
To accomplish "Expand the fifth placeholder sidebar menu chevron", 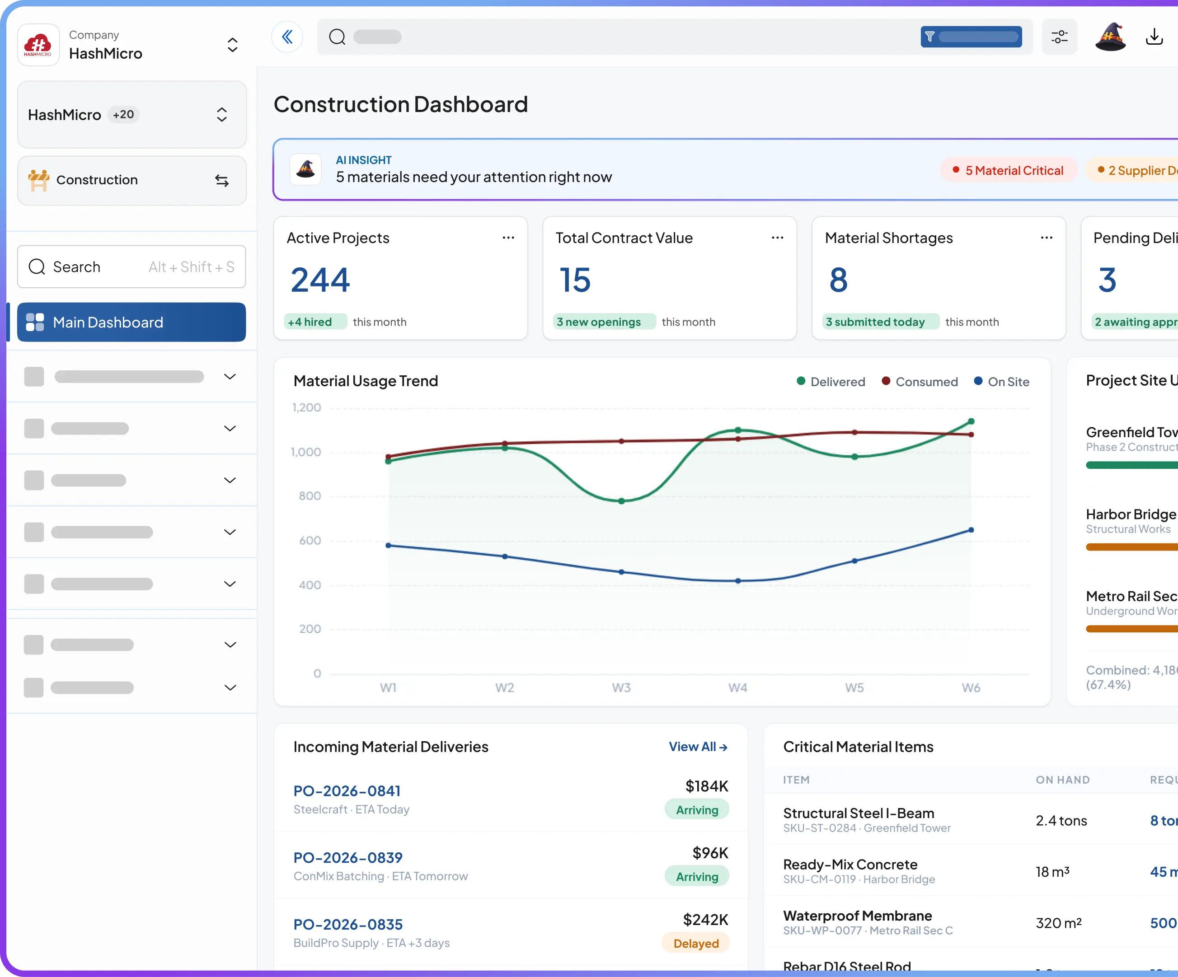I will (x=230, y=584).
